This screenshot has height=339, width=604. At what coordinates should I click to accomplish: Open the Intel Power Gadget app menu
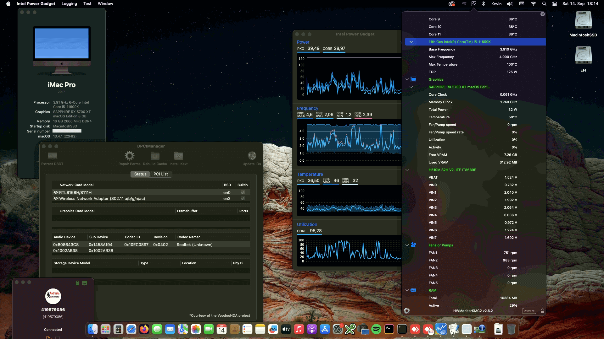click(36, 4)
